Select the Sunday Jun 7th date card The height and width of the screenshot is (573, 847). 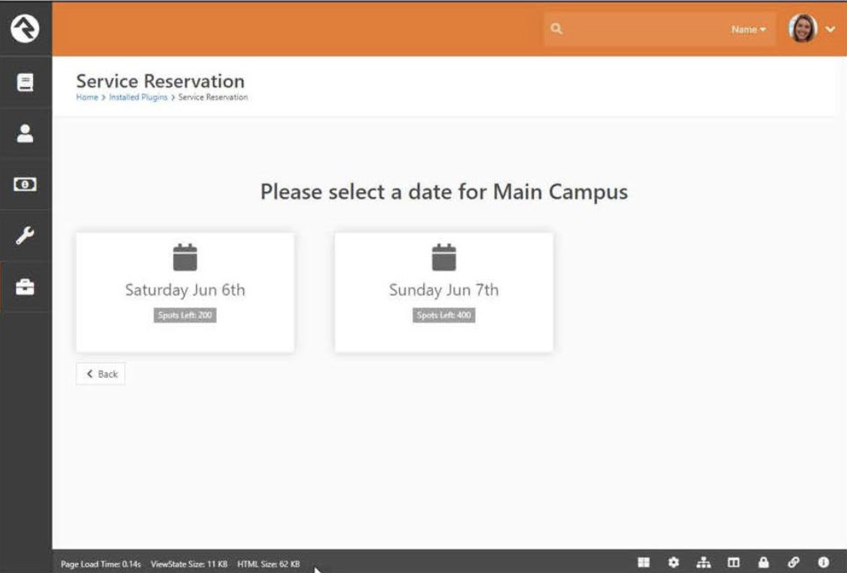[443, 292]
